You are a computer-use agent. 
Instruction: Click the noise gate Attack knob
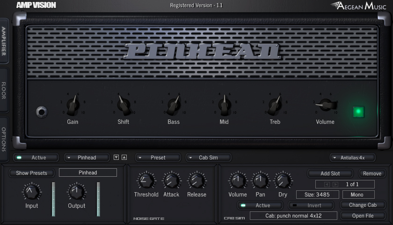(171, 180)
